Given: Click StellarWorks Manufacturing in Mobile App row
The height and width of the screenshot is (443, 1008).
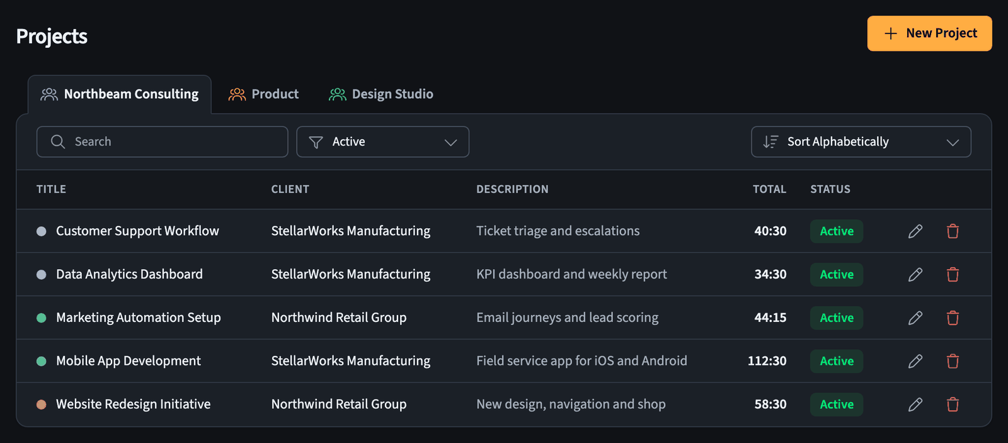Looking at the screenshot, I should tap(351, 361).
